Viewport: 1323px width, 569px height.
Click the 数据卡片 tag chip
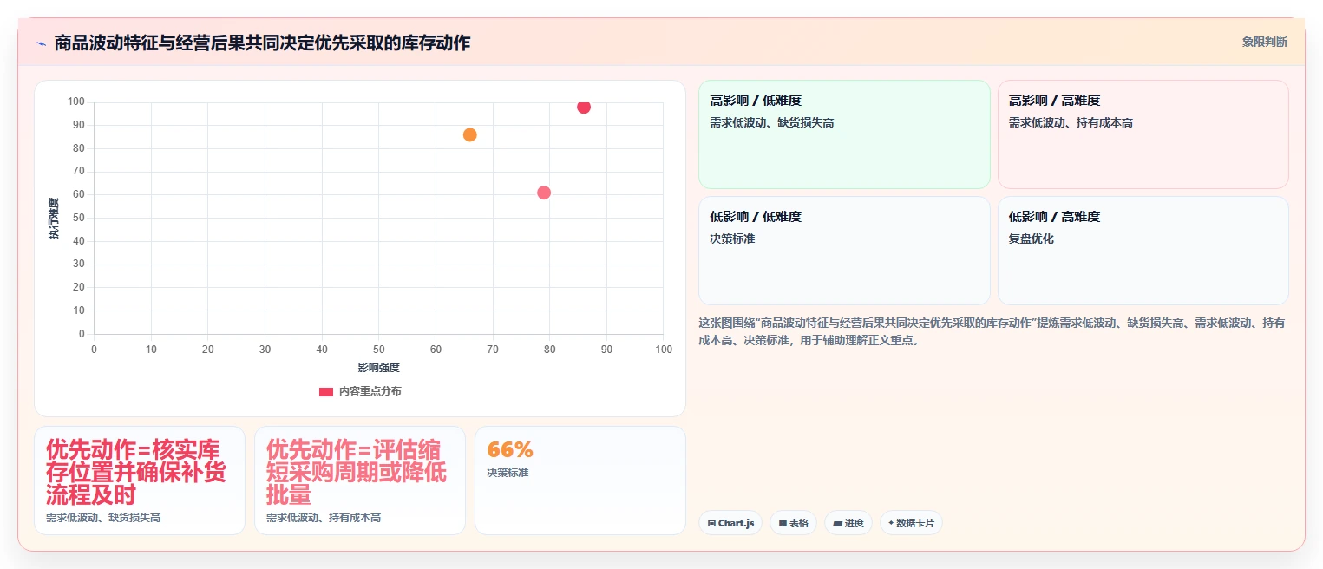pos(911,523)
